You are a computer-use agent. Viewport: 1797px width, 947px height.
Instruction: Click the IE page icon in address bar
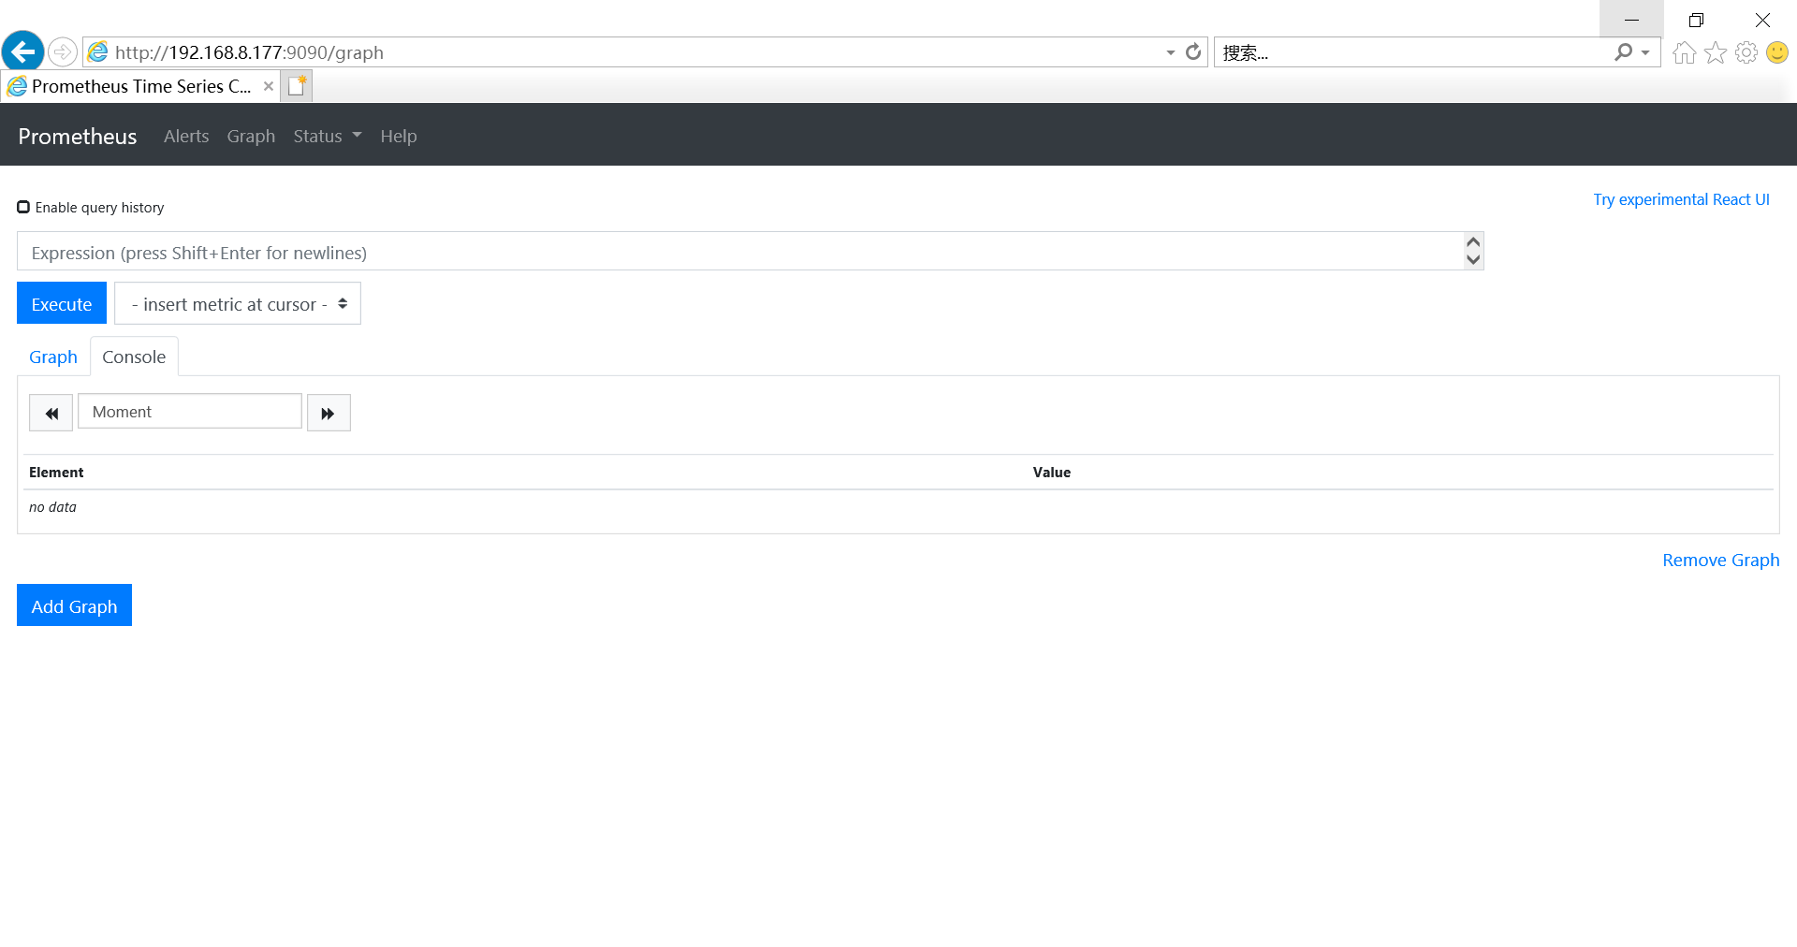coord(97,52)
